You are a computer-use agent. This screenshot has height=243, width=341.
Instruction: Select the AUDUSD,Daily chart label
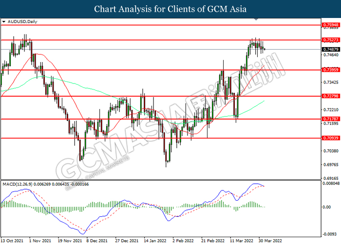(22, 21)
